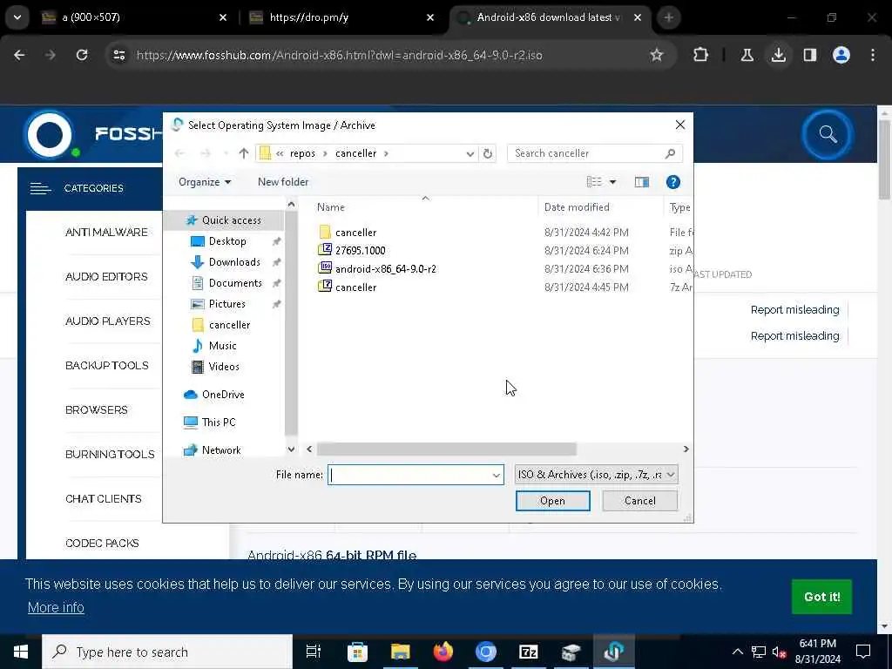Click the Fosshub logo circle

[x=50, y=135]
